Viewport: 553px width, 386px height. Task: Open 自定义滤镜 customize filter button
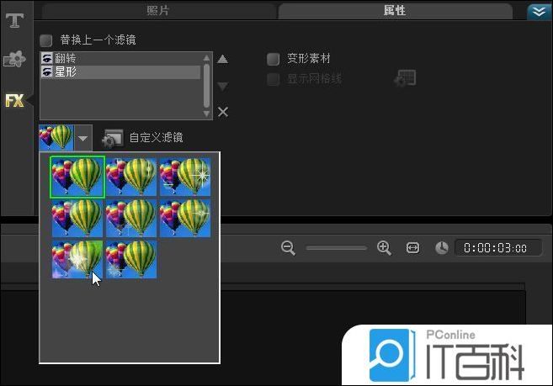pos(142,138)
